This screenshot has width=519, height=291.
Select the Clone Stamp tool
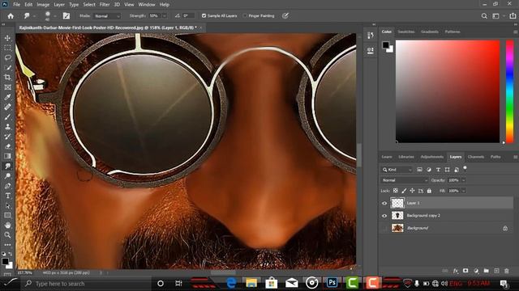[7, 127]
